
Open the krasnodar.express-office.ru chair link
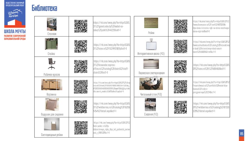(112, 67)
